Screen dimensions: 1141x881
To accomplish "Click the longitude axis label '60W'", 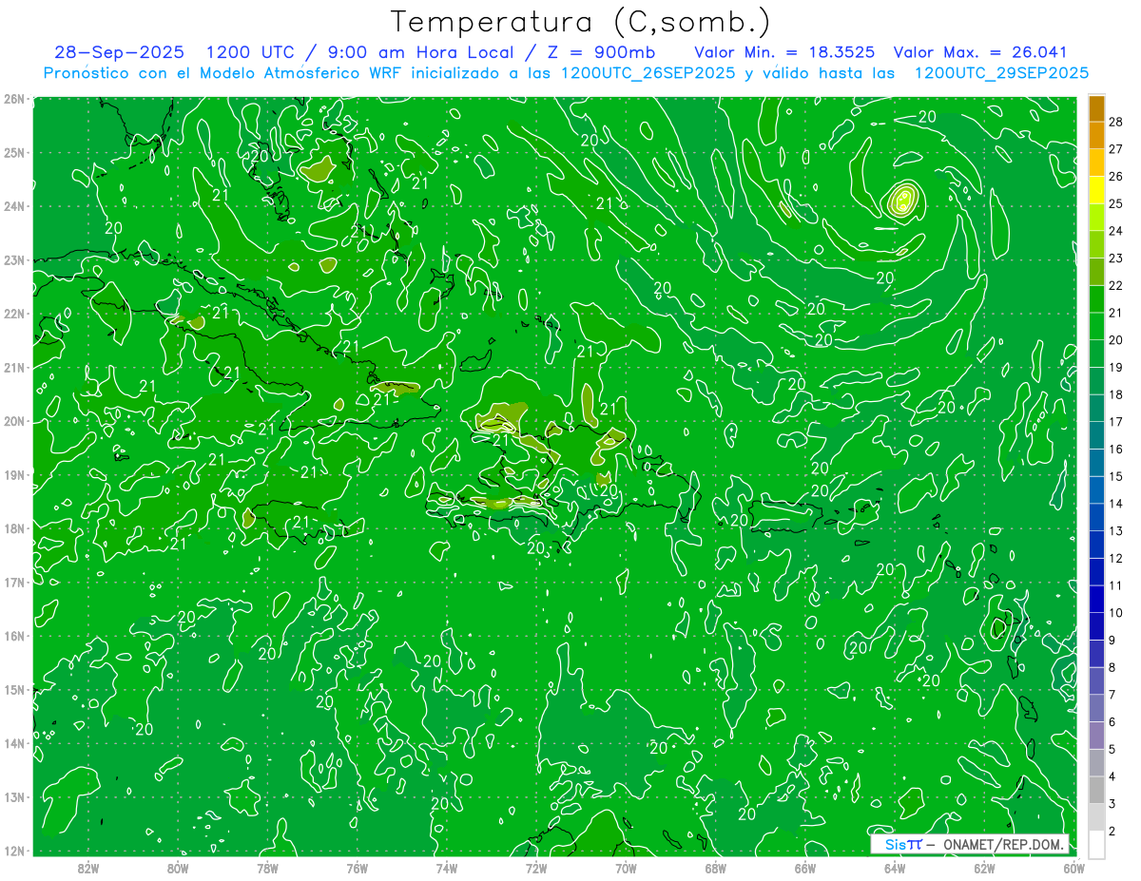I will (1073, 868).
